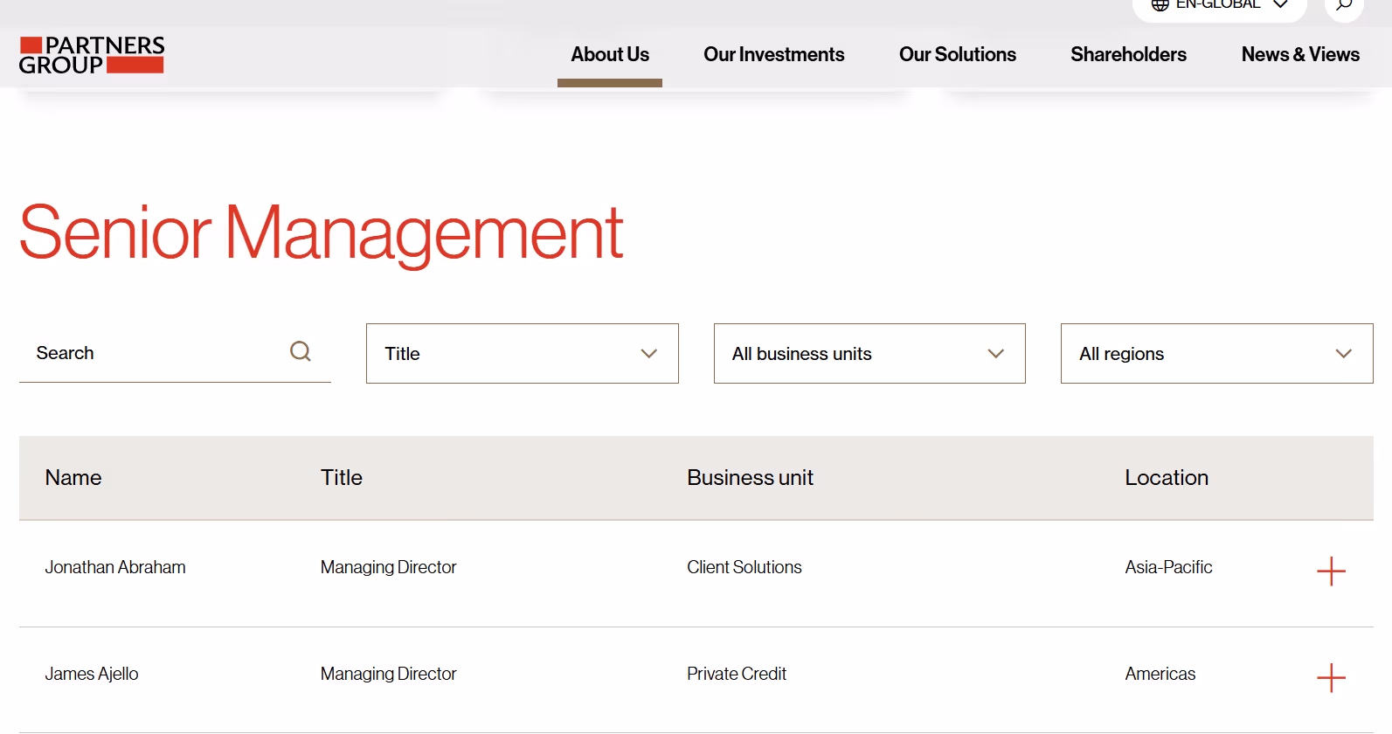Open the About Us menu
The width and height of the screenshot is (1392, 734).
(610, 54)
